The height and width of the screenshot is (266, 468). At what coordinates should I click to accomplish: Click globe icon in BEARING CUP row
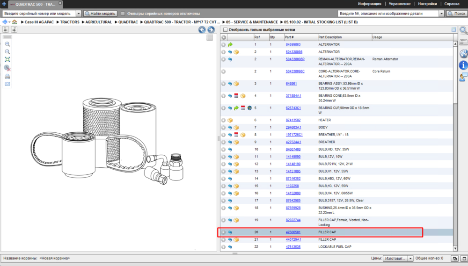point(249,108)
